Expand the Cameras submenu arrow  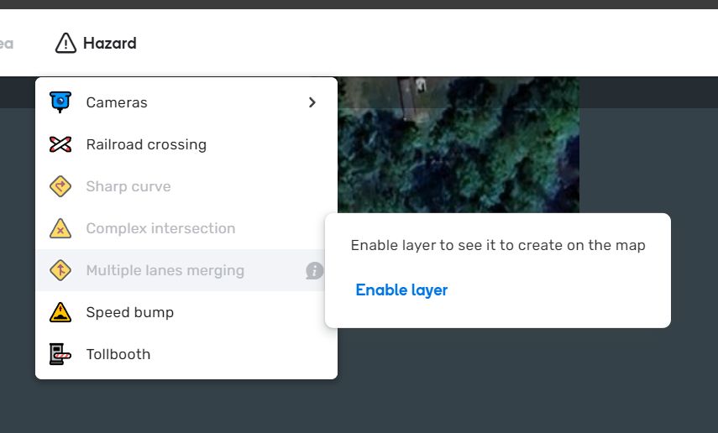point(312,102)
